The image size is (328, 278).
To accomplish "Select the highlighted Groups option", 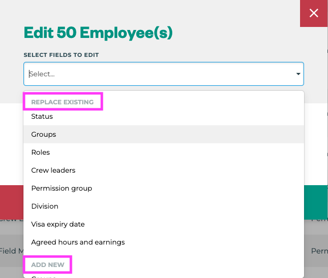I will (x=43, y=134).
